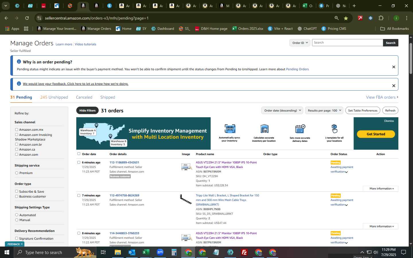Check the Business customer filter

point(17,196)
